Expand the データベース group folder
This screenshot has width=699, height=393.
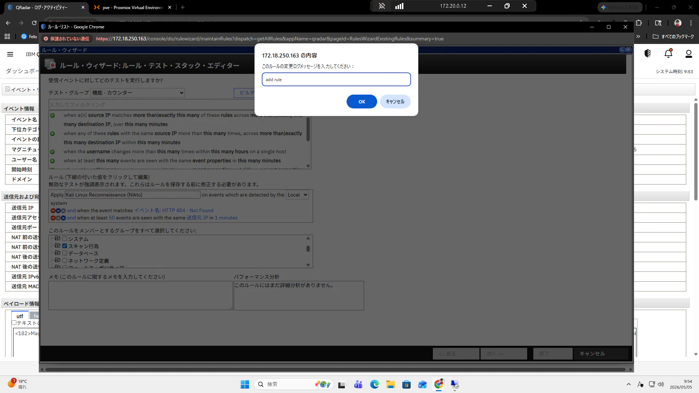(57, 253)
